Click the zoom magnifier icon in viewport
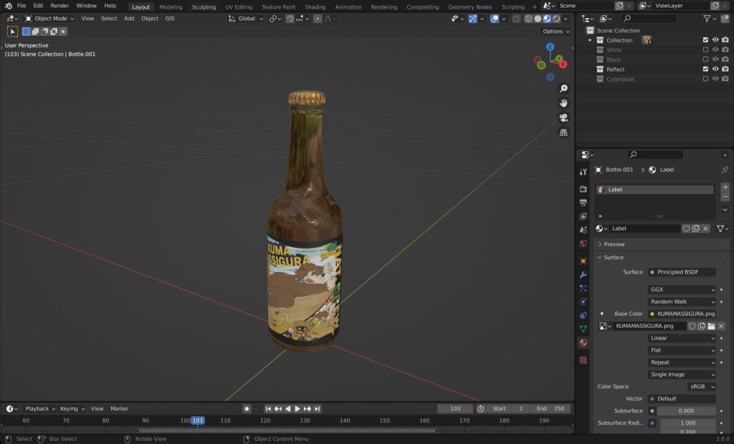This screenshot has height=444, width=734. (563, 88)
